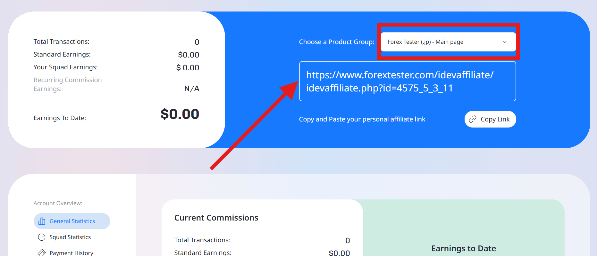Click the Account Overview label

click(x=58, y=203)
